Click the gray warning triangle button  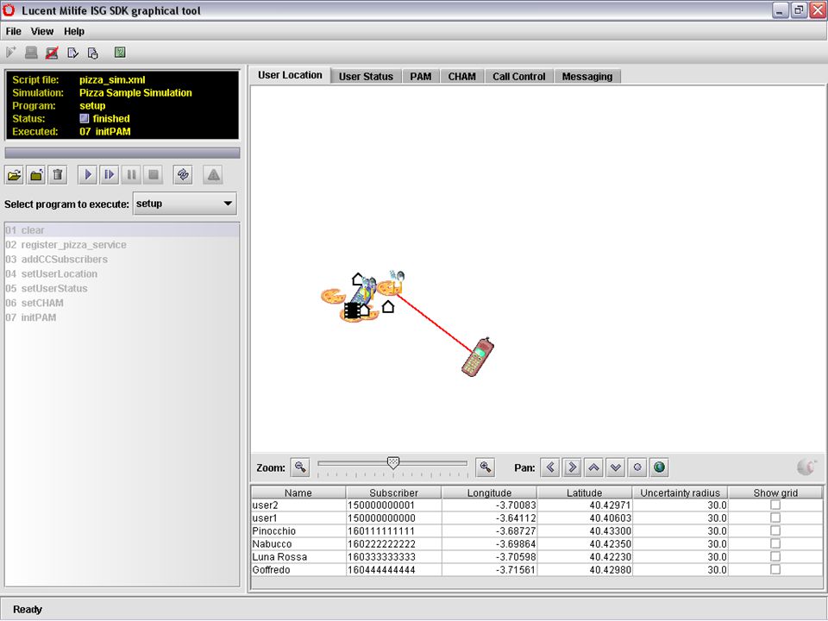coord(213,175)
